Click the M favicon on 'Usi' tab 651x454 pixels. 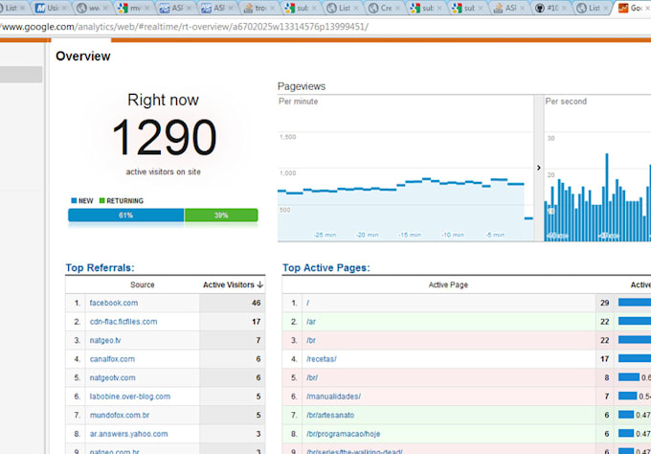coord(40,8)
